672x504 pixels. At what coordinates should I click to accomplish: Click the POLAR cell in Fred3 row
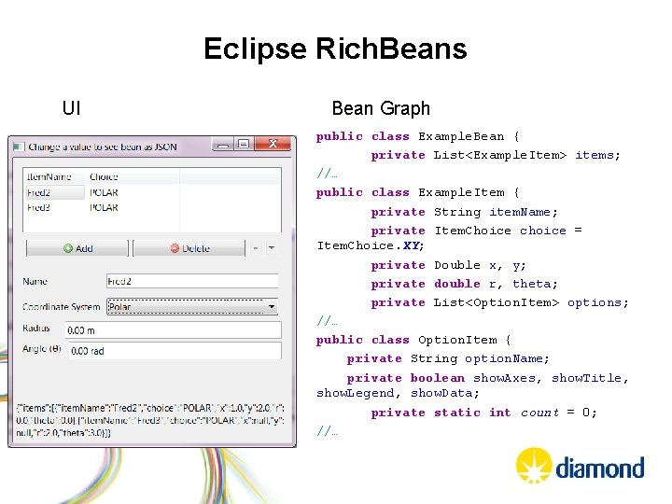pyautogui.click(x=104, y=207)
